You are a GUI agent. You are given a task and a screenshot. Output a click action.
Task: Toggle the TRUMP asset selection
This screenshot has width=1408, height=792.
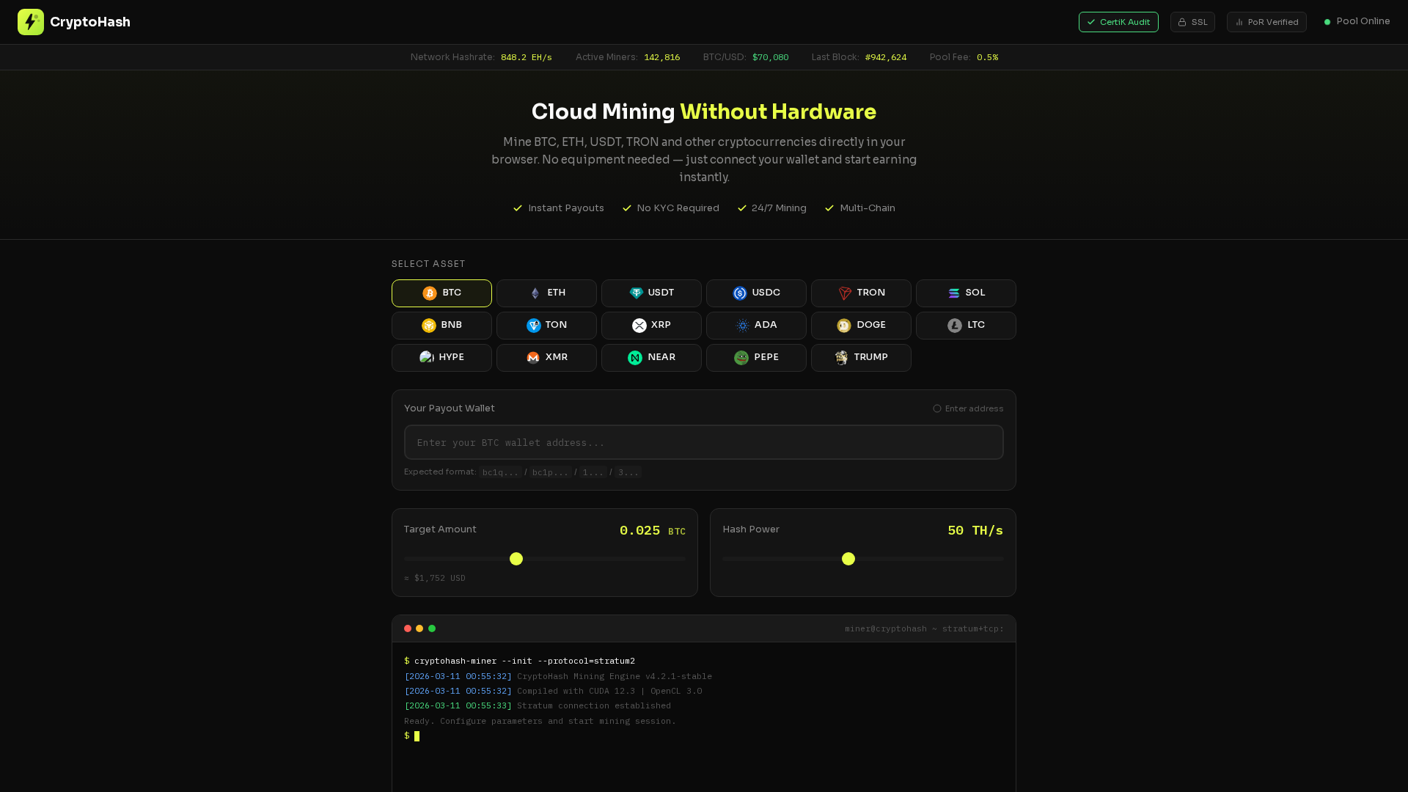pos(860,357)
